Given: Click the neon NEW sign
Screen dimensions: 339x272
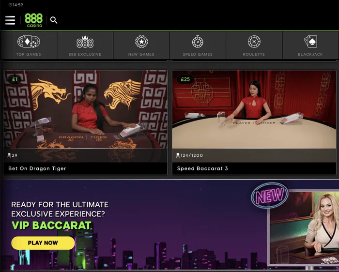Looking at the screenshot, I should tap(270, 196).
